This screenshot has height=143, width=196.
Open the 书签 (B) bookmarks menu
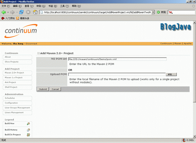[x=53, y=6]
